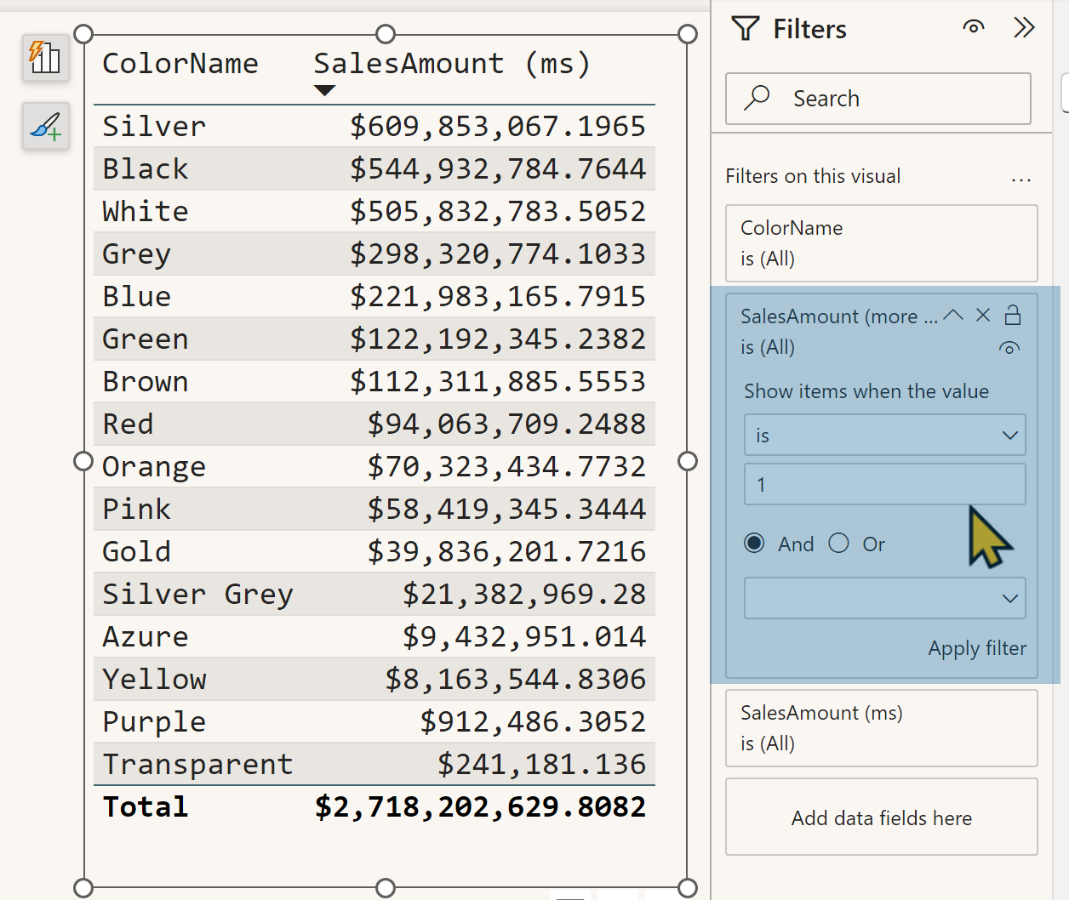The image size is (1069, 900).
Task: Click the value $21,382,969.28
Action: pyautogui.click(x=524, y=594)
